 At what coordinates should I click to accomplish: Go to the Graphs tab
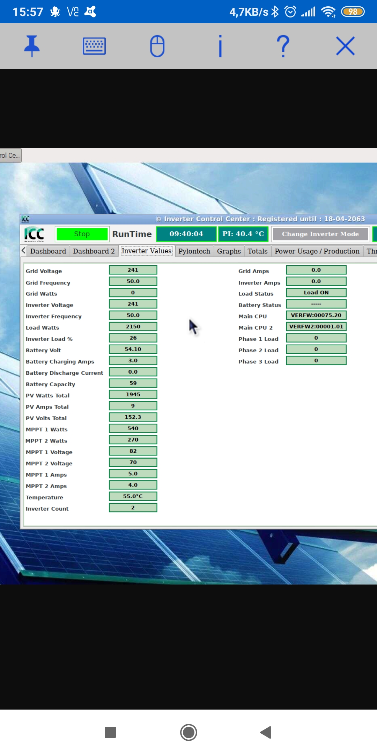(x=229, y=251)
